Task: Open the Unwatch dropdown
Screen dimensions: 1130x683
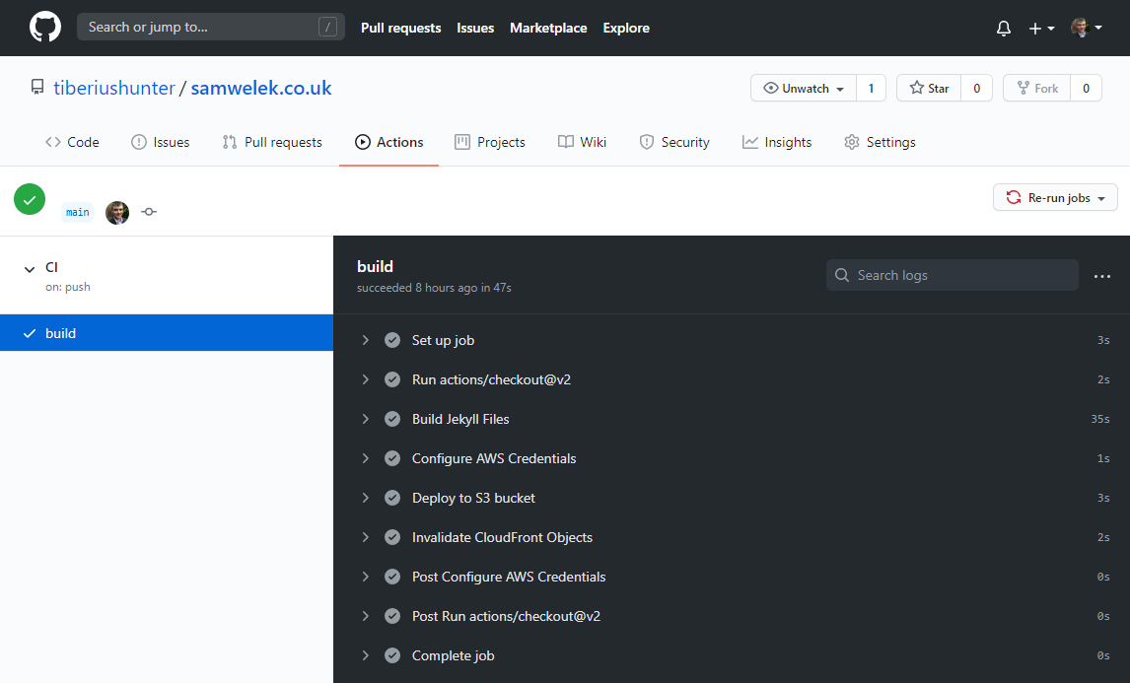Action: (804, 88)
